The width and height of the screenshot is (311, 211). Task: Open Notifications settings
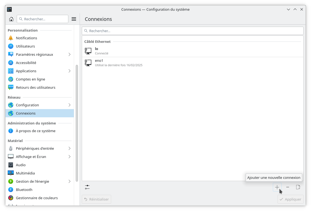(26, 38)
